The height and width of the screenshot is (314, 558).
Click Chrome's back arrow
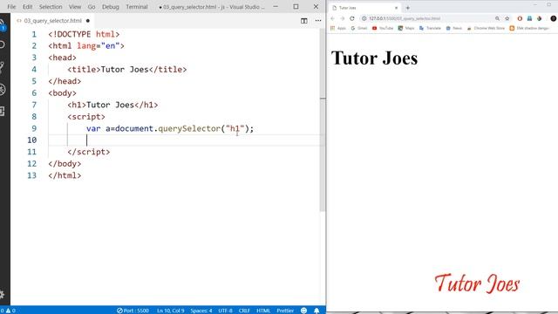click(332, 18)
